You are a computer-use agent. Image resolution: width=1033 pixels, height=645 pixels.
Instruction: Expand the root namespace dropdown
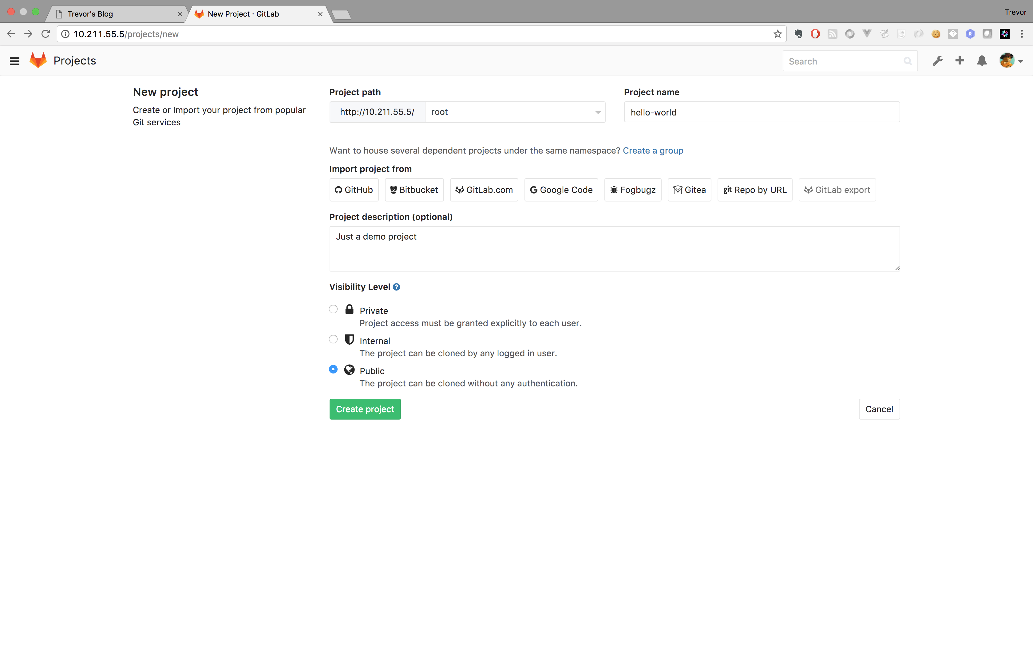tap(515, 112)
